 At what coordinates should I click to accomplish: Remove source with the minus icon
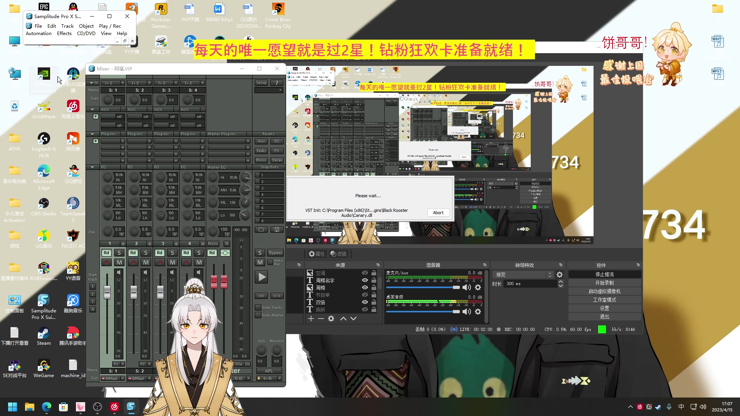point(321,319)
